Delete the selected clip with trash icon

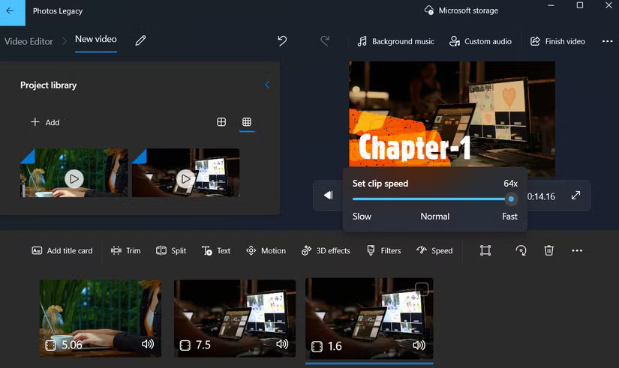548,250
